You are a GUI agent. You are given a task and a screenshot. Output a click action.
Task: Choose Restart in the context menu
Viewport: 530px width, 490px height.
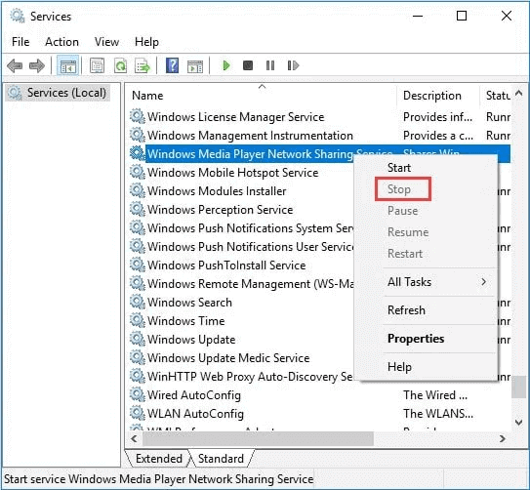405,254
